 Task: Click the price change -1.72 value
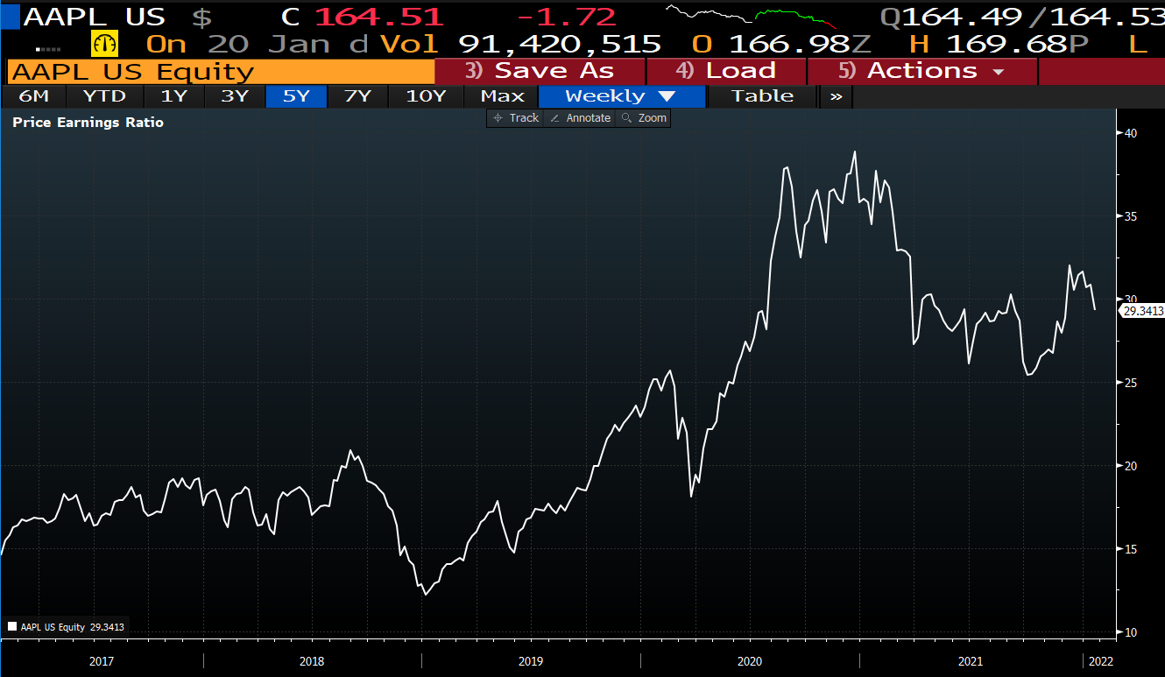click(567, 16)
